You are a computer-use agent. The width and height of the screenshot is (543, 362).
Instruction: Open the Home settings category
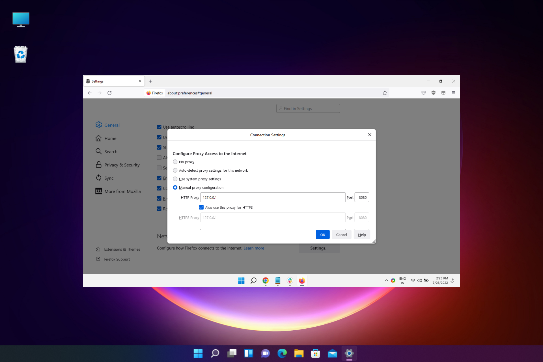pos(106,138)
